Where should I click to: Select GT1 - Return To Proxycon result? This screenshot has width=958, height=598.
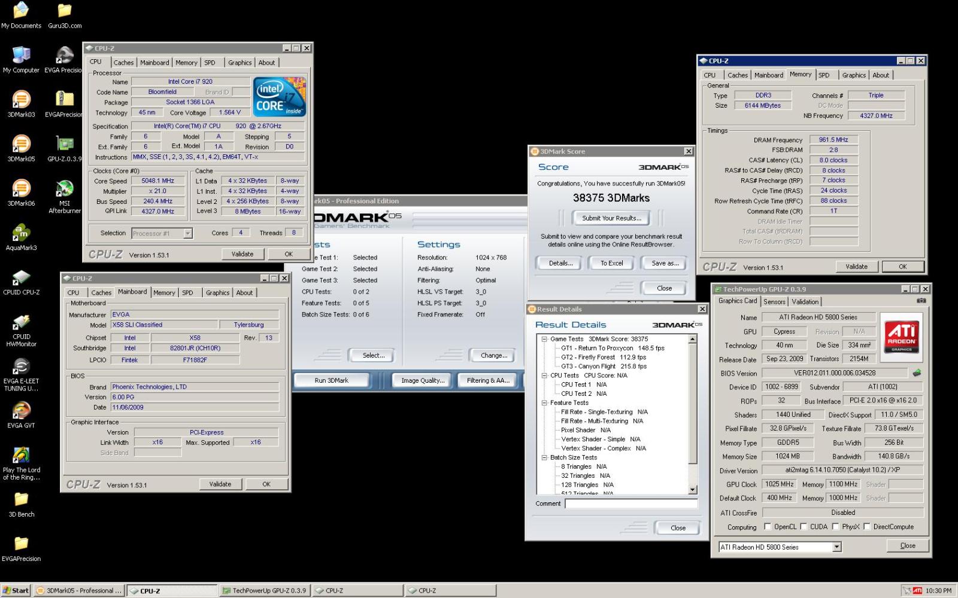(x=613, y=348)
